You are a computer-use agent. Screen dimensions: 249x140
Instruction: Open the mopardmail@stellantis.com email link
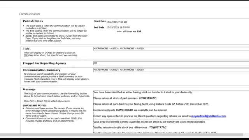tap(209, 116)
